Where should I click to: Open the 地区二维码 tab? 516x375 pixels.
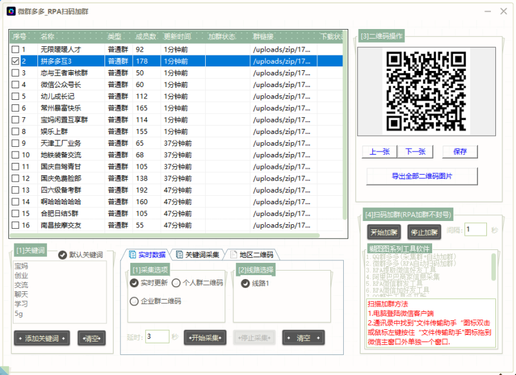coord(252,255)
